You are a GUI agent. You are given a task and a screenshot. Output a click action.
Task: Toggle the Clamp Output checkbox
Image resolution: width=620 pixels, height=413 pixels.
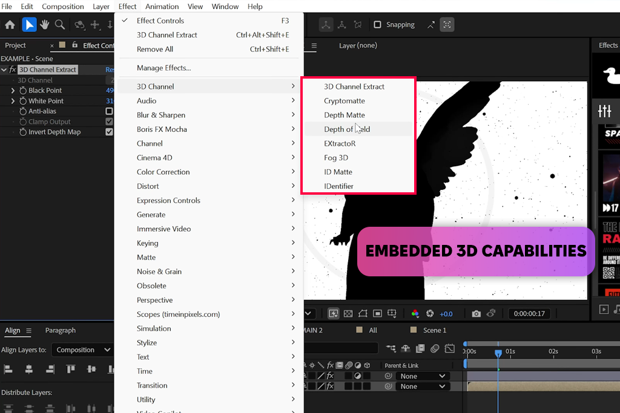[x=109, y=122]
